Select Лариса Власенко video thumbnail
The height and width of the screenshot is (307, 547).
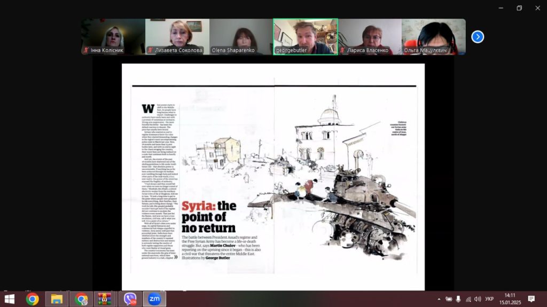tap(370, 37)
